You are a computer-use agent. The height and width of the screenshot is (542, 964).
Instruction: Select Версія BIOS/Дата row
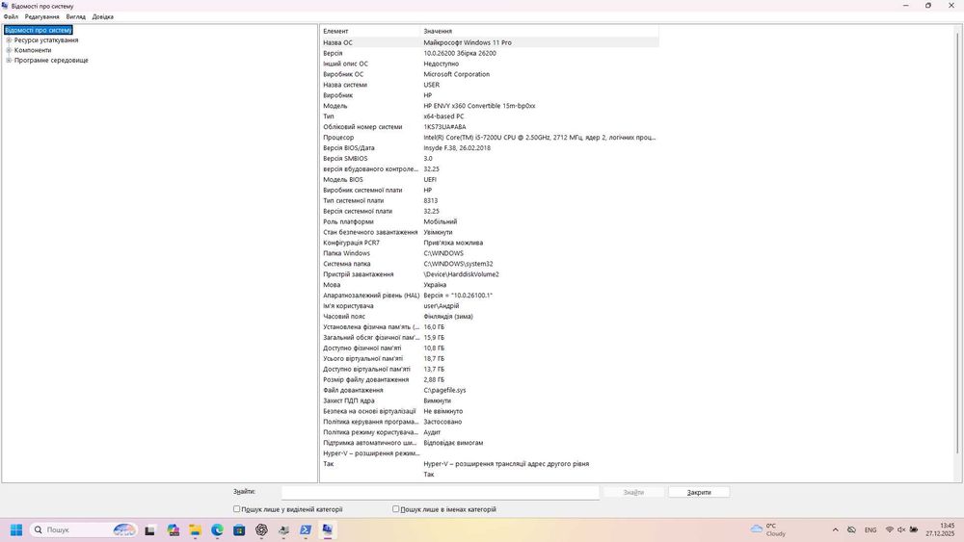click(x=490, y=148)
